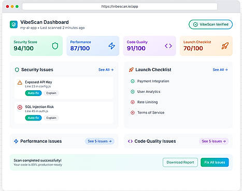Click the production-ready percentage text
The width and height of the screenshot is (242, 191).
(38, 165)
